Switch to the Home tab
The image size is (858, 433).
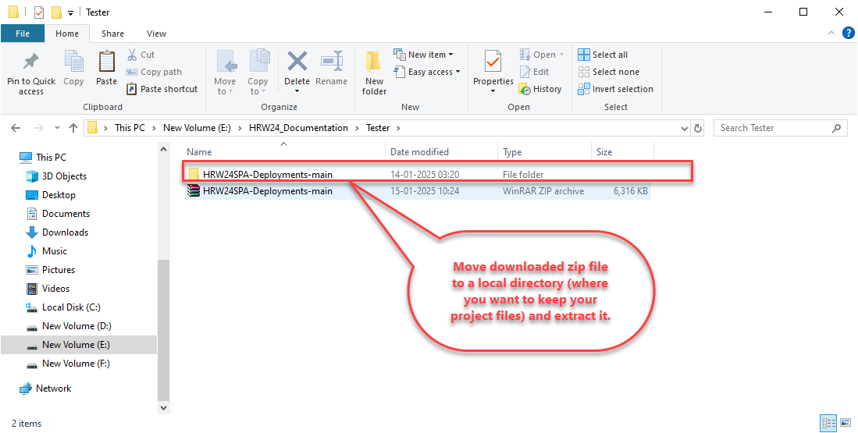tap(67, 34)
